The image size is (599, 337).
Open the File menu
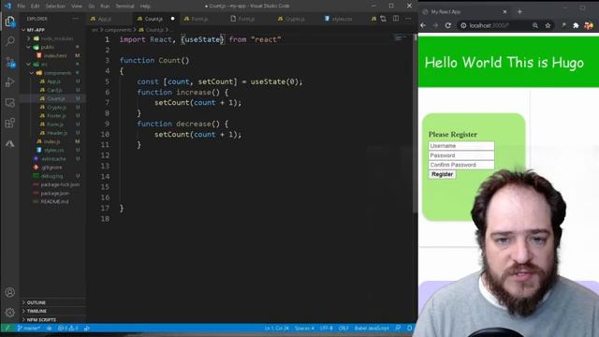coord(22,7)
